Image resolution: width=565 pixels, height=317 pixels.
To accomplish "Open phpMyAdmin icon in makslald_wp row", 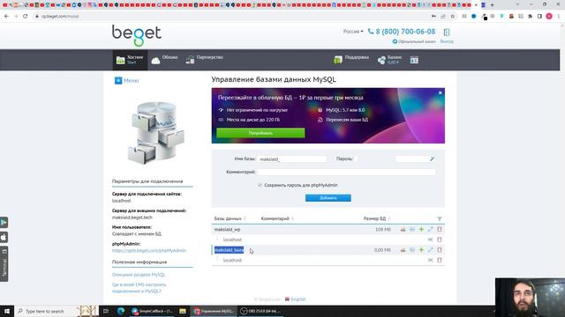I will point(403,229).
